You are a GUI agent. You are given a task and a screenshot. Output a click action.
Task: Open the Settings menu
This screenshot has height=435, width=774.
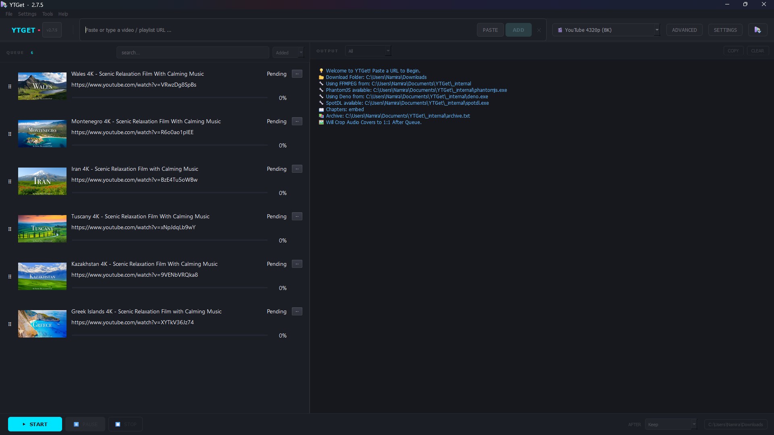27,14
